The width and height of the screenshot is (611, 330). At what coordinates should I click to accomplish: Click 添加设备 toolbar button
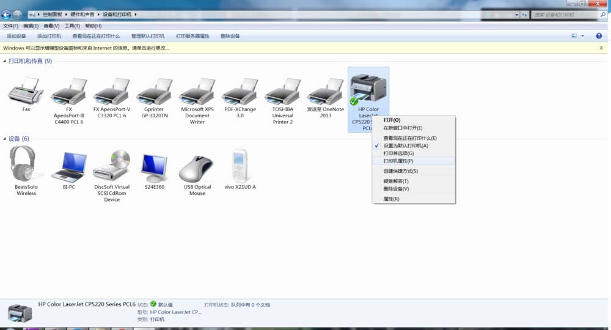click(16, 36)
